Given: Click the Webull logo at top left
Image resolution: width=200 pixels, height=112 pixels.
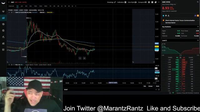Looking at the screenshot, I should coord(3,3).
